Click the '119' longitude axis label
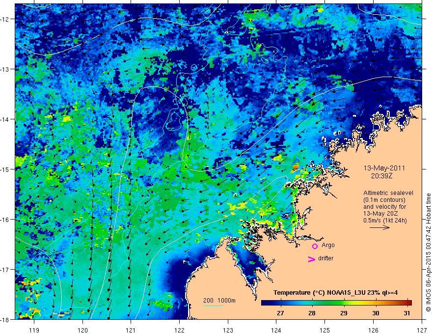This screenshot has height=334, width=432. click(34, 330)
